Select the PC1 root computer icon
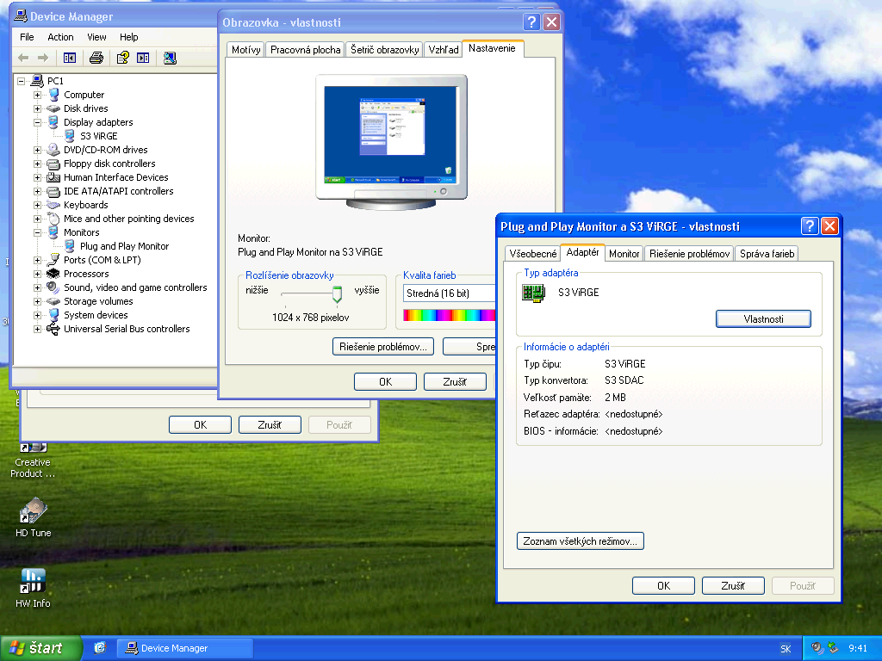Viewport: 882px width, 661px height. coord(37,80)
